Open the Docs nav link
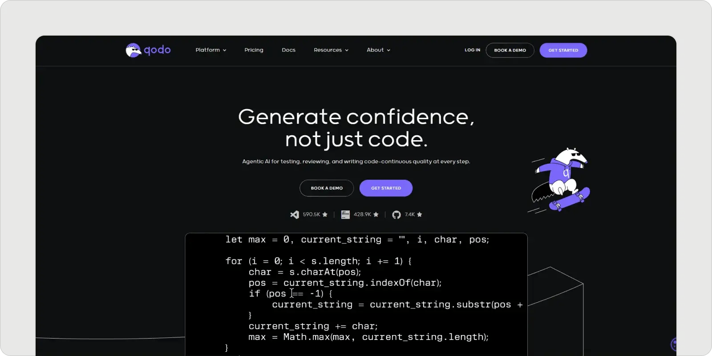Viewport: 712px width, 356px height. click(x=288, y=50)
